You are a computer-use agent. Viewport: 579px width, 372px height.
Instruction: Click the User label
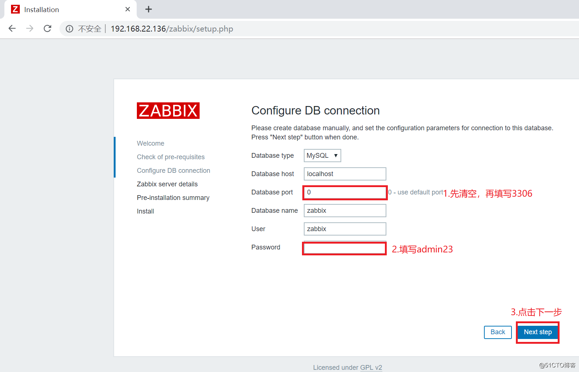(x=258, y=229)
